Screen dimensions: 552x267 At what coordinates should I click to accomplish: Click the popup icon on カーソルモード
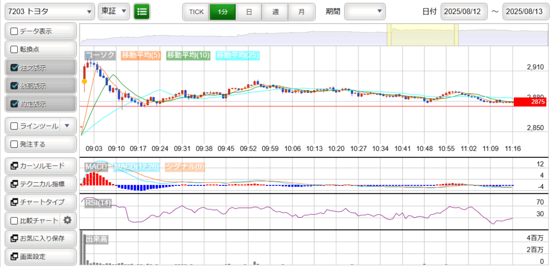coord(15,165)
